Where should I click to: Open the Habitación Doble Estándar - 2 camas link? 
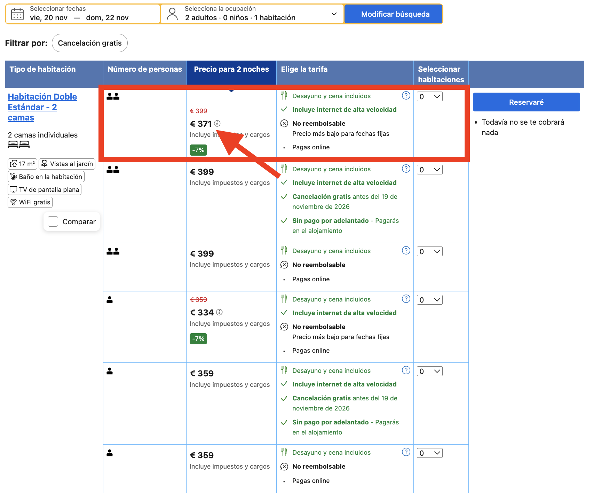42,107
